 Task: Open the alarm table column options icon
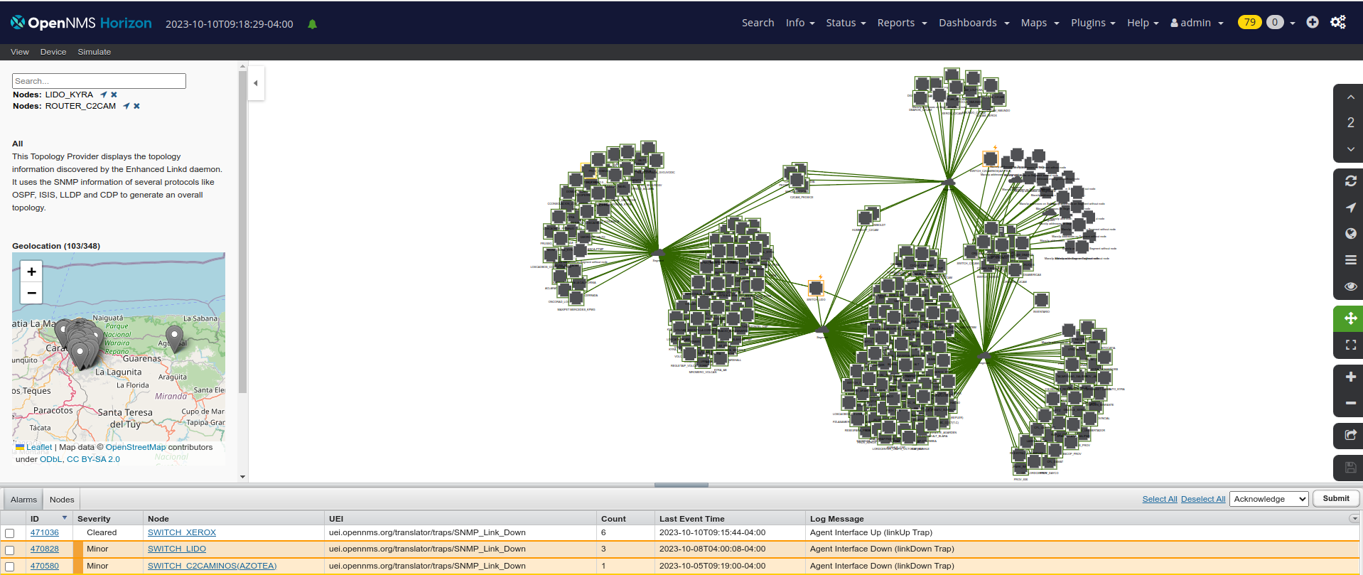1354,519
